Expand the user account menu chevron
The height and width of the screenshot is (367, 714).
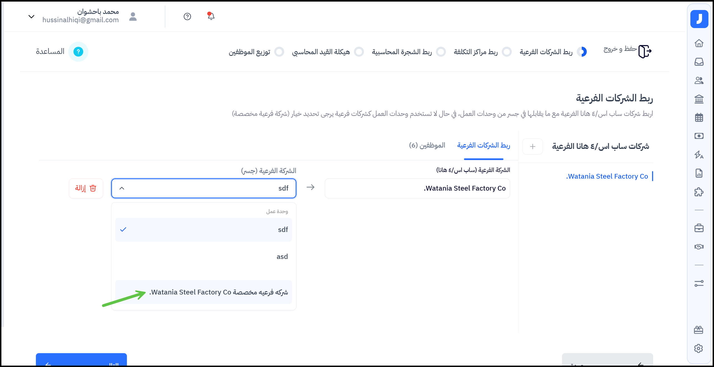coord(31,17)
